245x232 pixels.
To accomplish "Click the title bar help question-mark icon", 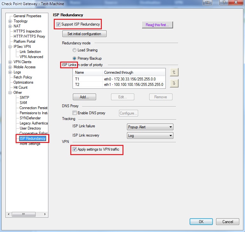I will [224, 3].
